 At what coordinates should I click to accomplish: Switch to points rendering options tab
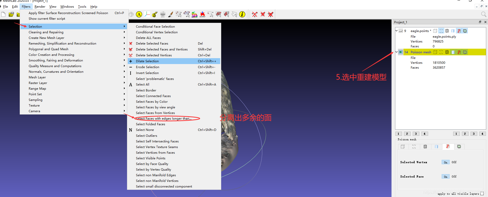click(414, 147)
